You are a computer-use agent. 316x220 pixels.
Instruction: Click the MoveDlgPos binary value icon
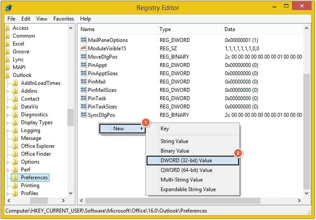[84, 56]
